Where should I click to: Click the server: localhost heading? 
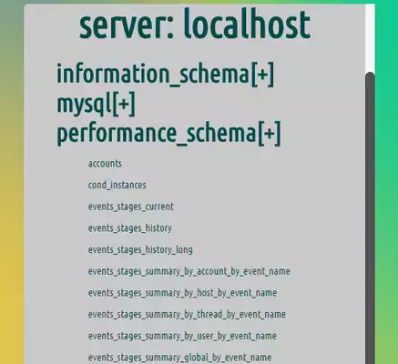[x=195, y=25]
